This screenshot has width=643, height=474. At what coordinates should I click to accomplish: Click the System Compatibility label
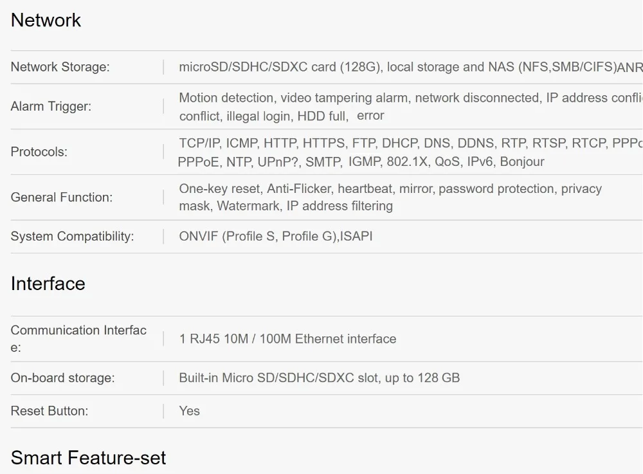(x=72, y=237)
